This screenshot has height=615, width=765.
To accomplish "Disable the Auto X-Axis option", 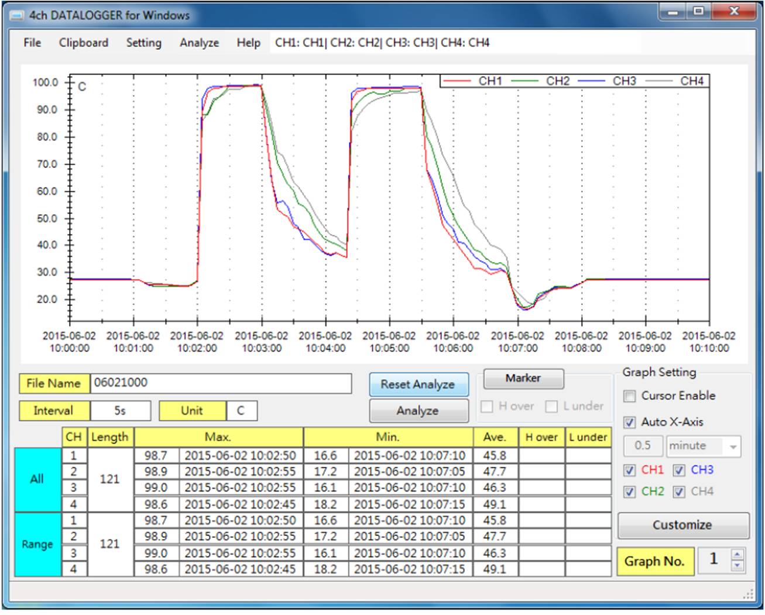I will point(630,422).
